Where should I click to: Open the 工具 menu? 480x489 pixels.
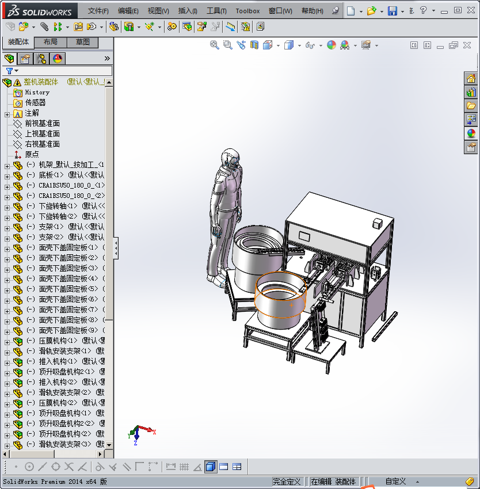(216, 11)
